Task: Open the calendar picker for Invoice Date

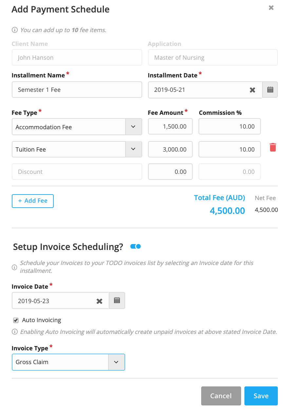Action: (x=117, y=300)
